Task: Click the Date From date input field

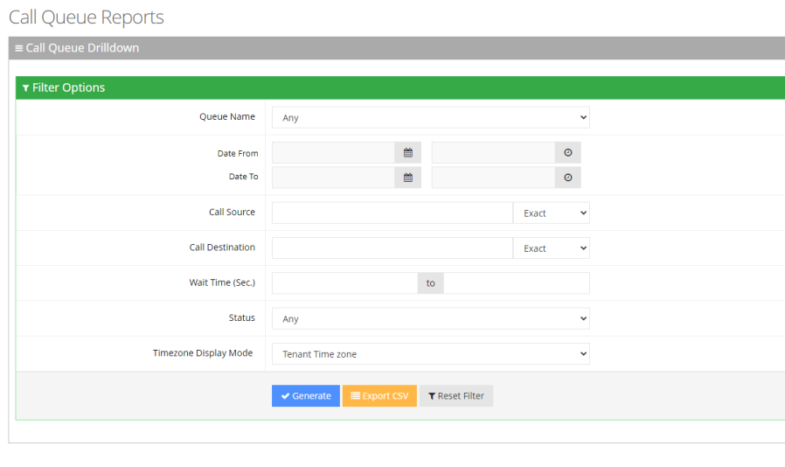Action: coord(333,153)
